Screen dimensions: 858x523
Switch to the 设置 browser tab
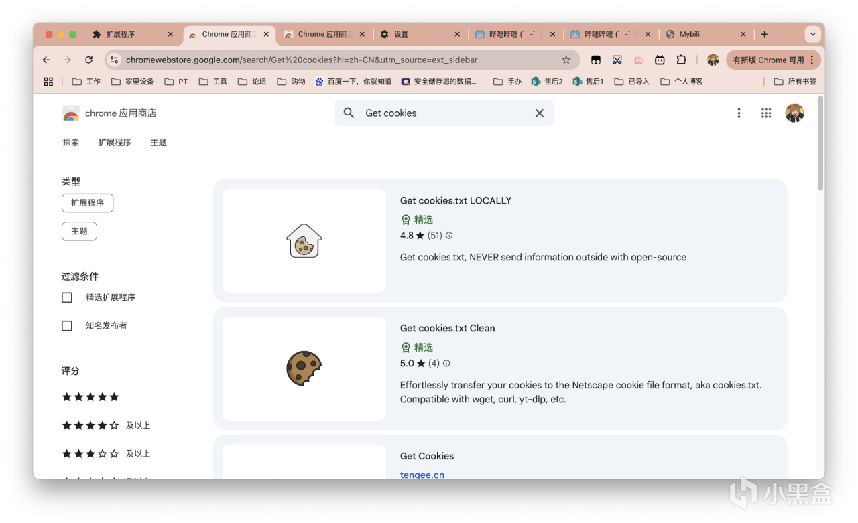click(420, 34)
